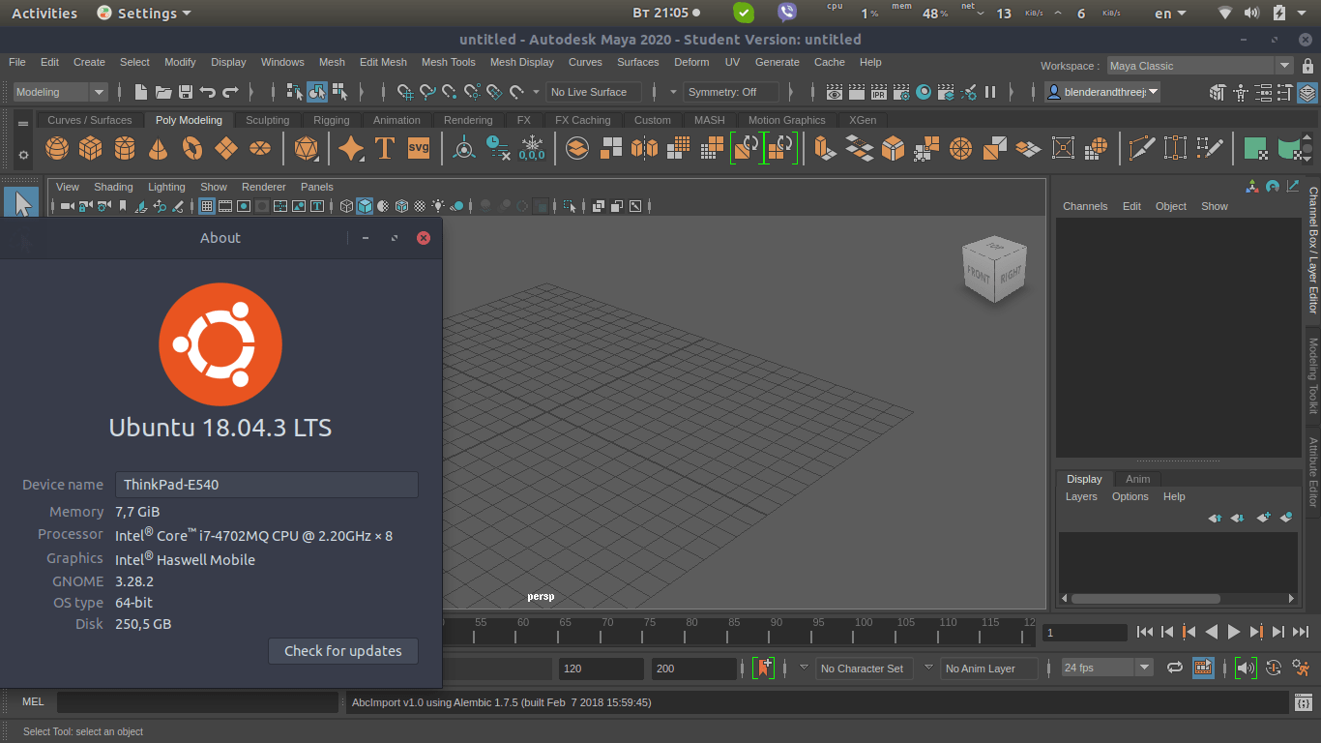Create a polygon torus from the shelf
The width and height of the screenshot is (1321, 743).
(x=192, y=148)
